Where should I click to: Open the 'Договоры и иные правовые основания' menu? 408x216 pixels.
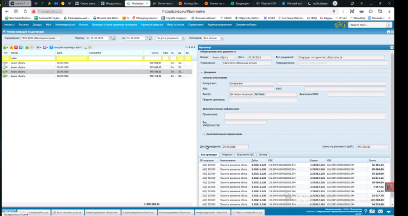(x=114, y=25)
